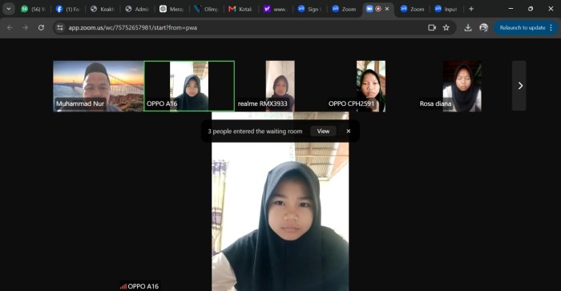This screenshot has height=291, width=561.
Task: Switch to the Facebook tab
Action: coord(68,9)
